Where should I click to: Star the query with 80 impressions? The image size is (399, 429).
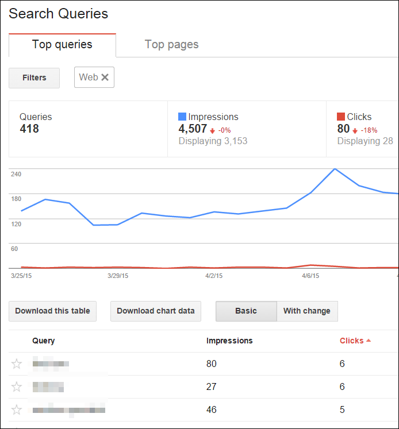[x=17, y=364]
